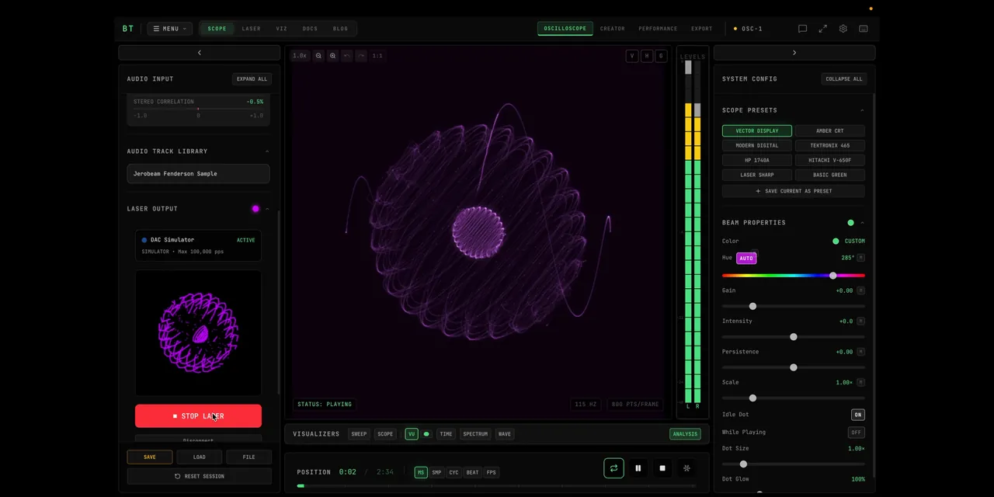Select SMP position unit
Viewport: 994px width, 497px height.
[436, 472]
